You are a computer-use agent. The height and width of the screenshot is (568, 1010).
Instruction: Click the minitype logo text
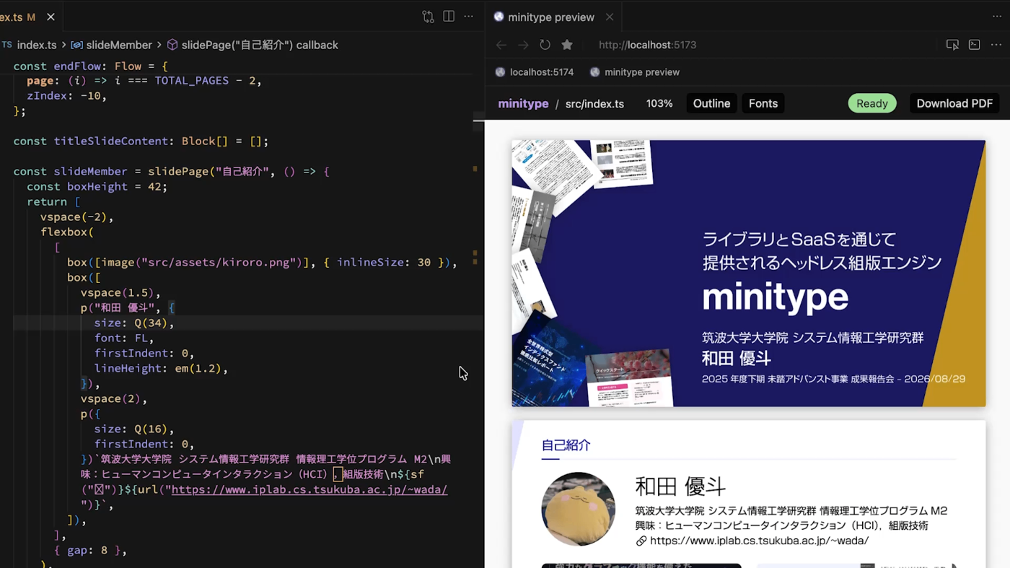pos(523,104)
